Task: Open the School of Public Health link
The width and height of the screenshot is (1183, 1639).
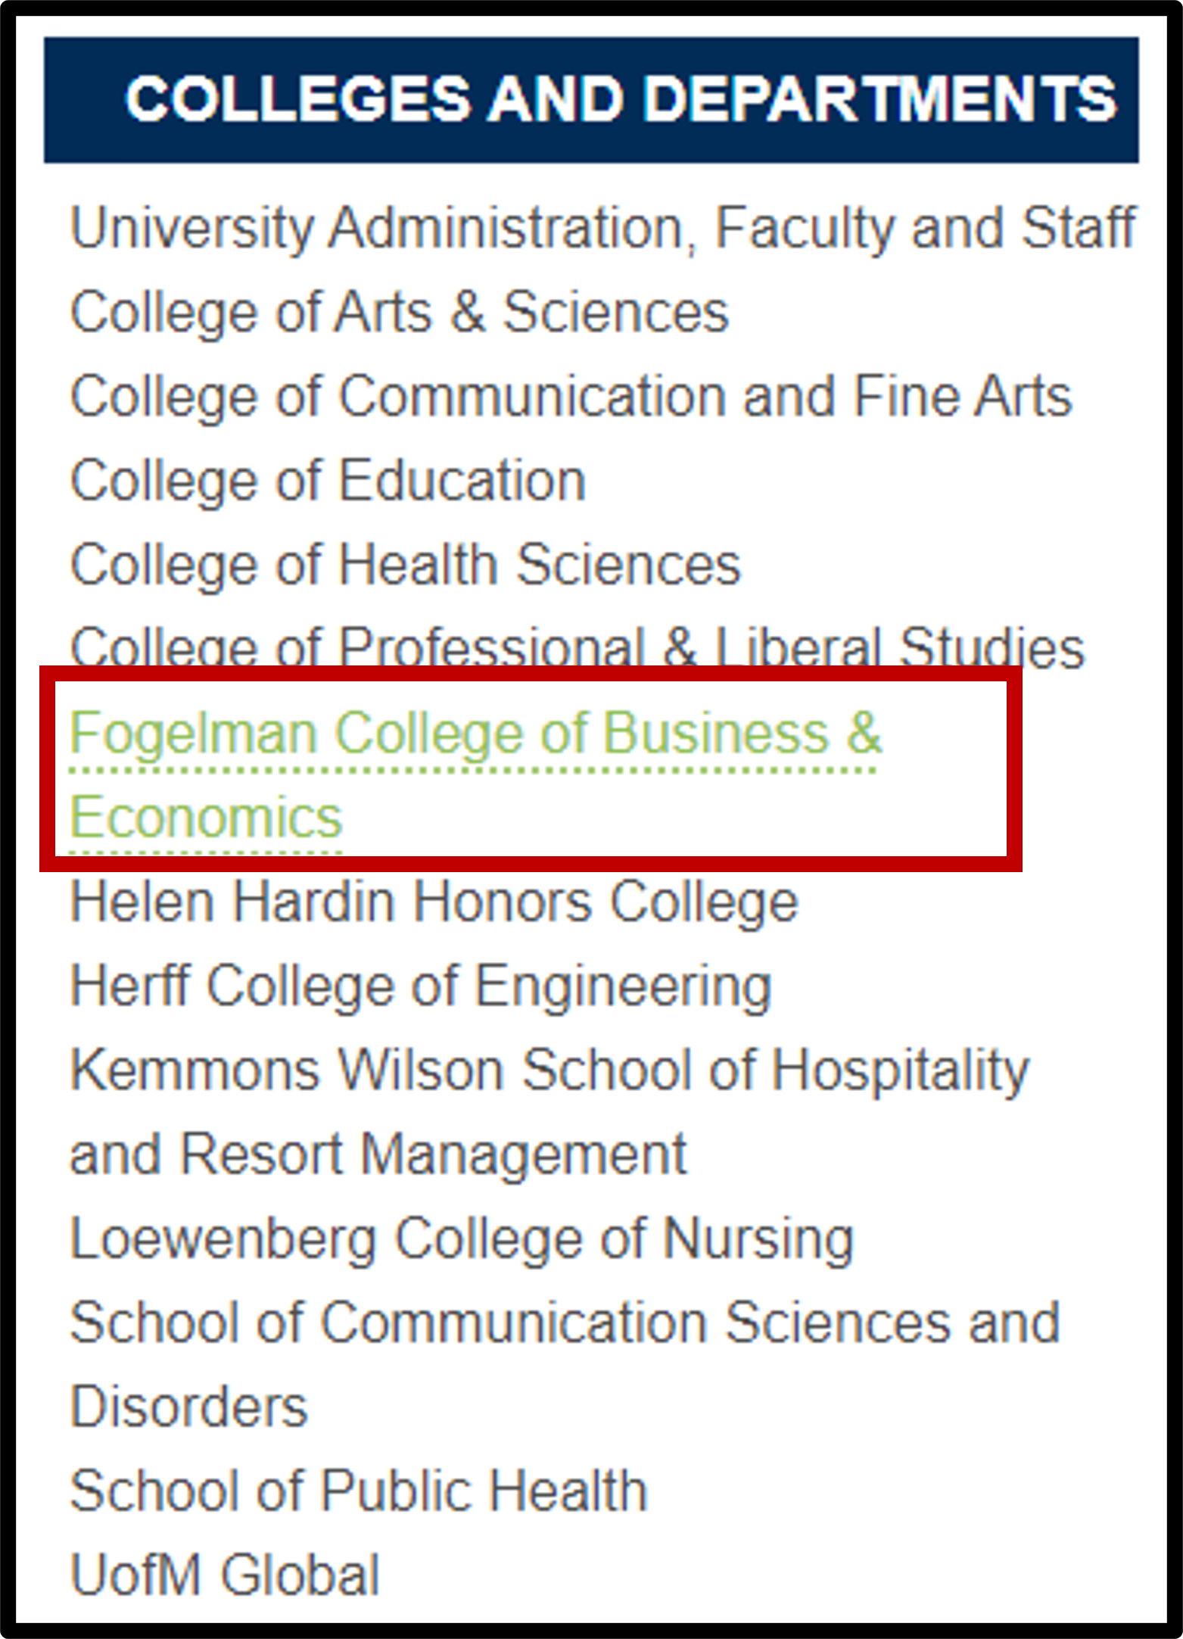Action: (x=356, y=1488)
